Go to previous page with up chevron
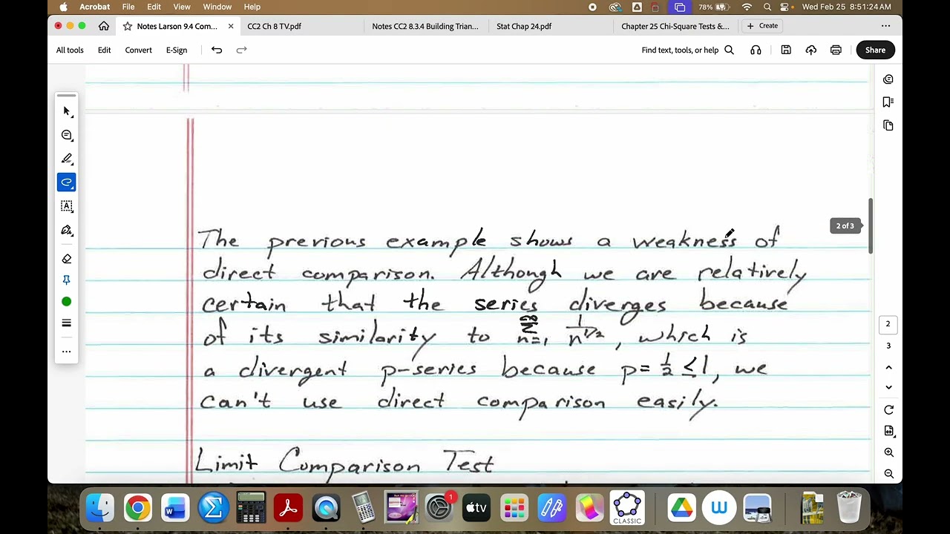Image resolution: width=950 pixels, height=534 pixels. [x=888, y=367]
